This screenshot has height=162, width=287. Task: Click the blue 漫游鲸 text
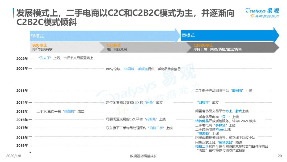pos(204,133)
